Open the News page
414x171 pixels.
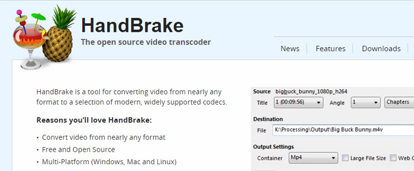coord(290,49)
